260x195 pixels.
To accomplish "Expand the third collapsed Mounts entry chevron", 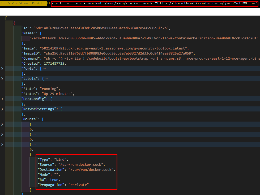I will (2, 144).
